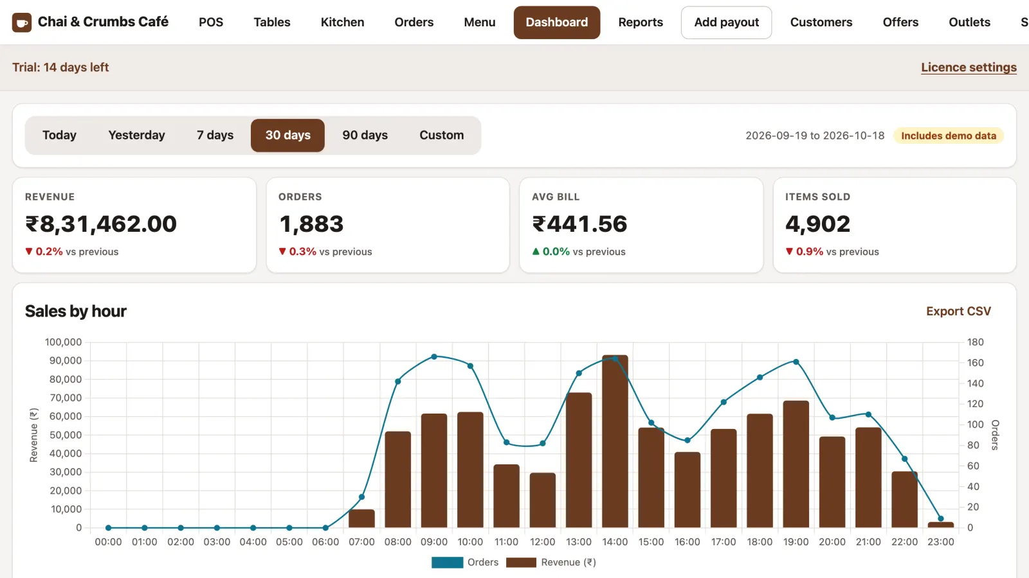Select the Yesterday range
This screenshot has width=1029, height=578.
pos(136,136)
